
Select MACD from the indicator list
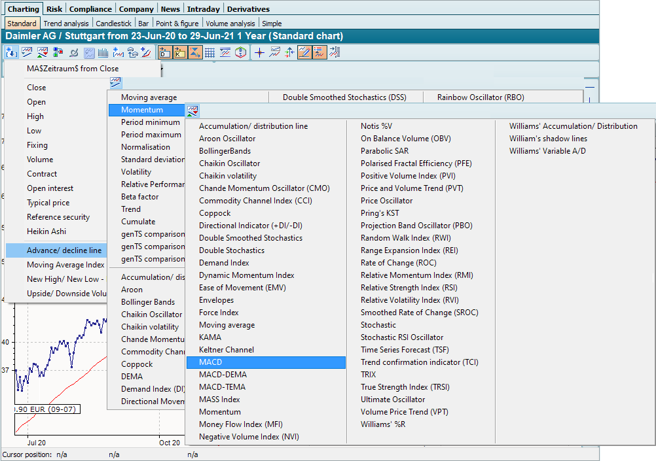(210, 362)
